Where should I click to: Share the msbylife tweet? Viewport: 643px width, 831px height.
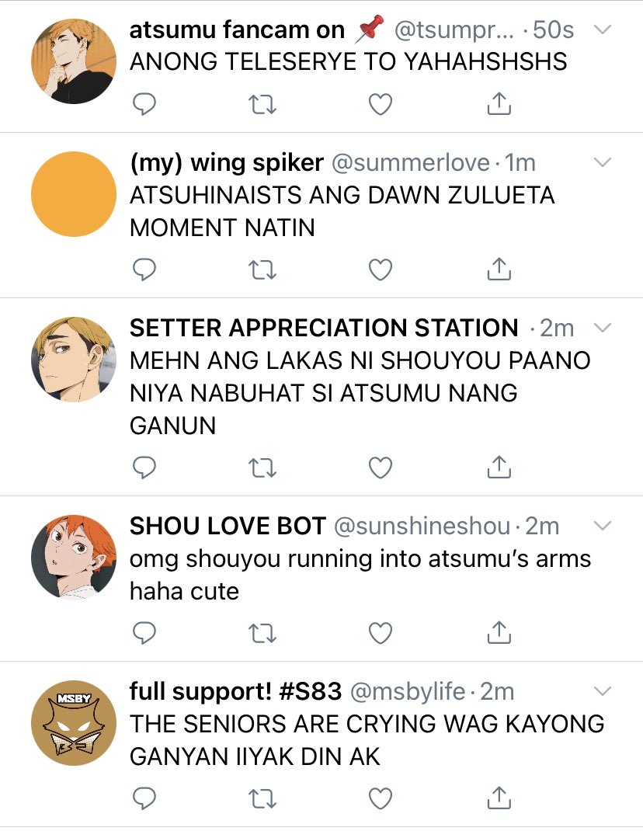[x=499, y=797]
